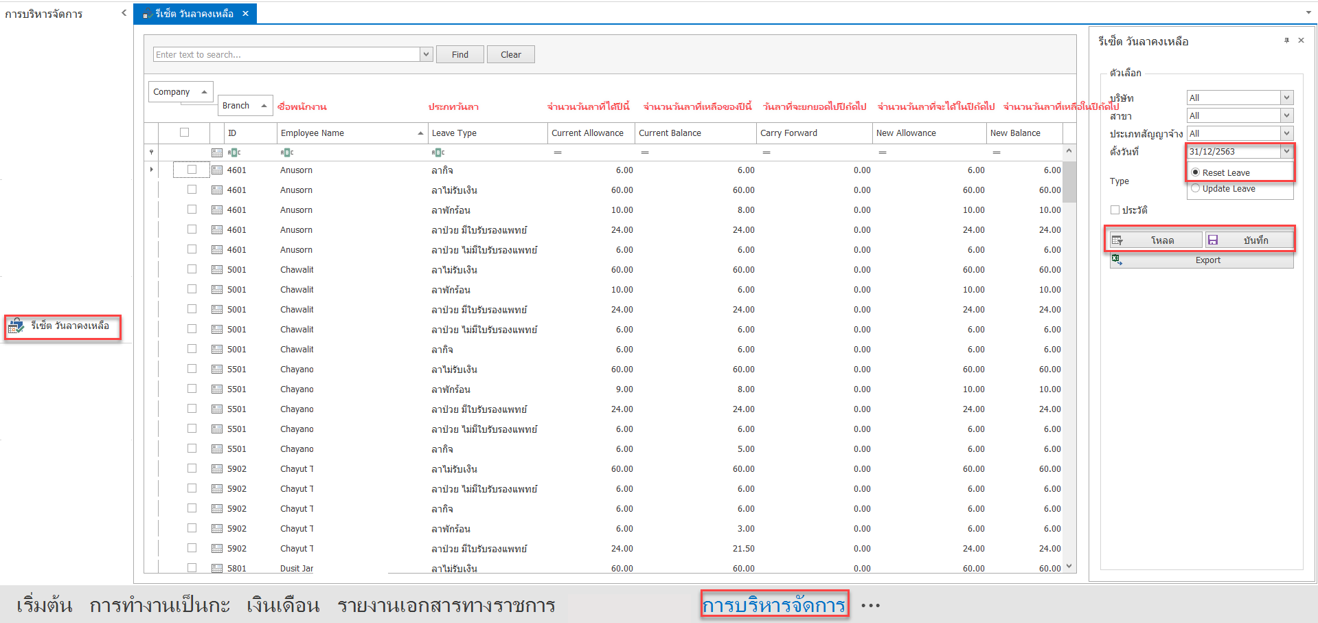Open the บริษัท dropdown in the options panel
Image resolution: width=1318 pixels, height=623 pixels.
pyautogui.click(x=1286, y=98)
